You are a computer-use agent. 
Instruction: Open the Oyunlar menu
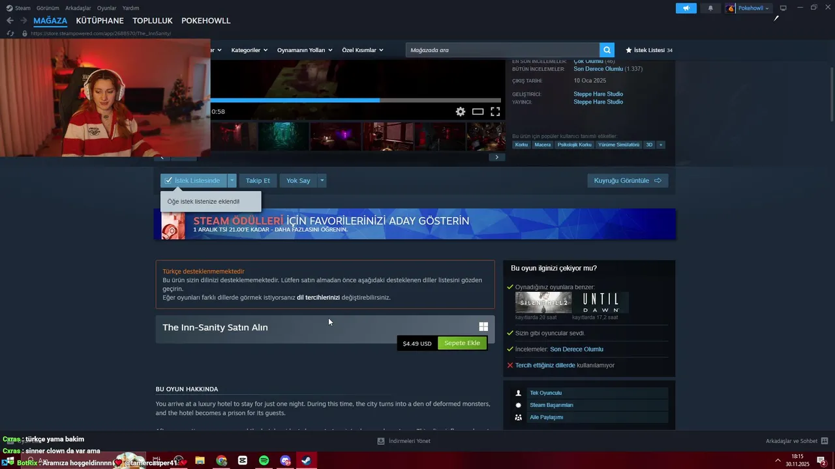pos(106,8)
